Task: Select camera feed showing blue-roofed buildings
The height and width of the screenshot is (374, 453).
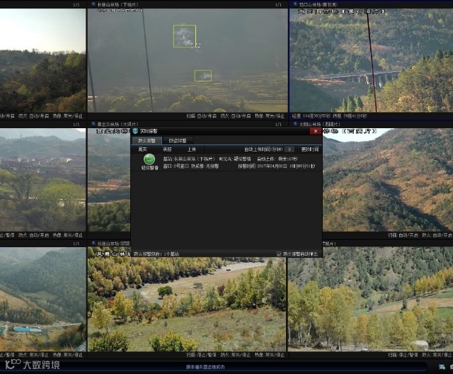Action: [42, 299]
